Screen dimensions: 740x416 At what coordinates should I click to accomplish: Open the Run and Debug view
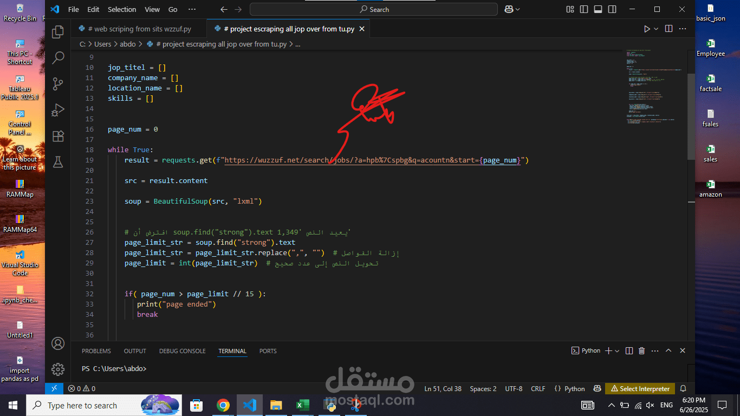point(58,110)
